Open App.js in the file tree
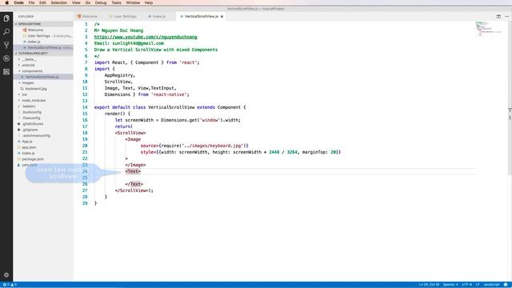 (x=26, y=142)
